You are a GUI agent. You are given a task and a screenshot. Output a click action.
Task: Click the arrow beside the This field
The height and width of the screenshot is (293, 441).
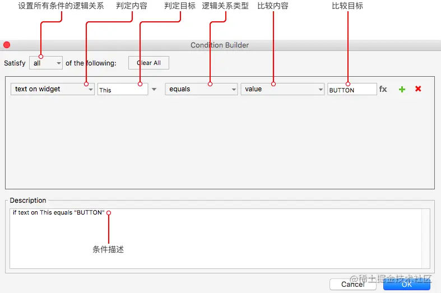(154, 90)
